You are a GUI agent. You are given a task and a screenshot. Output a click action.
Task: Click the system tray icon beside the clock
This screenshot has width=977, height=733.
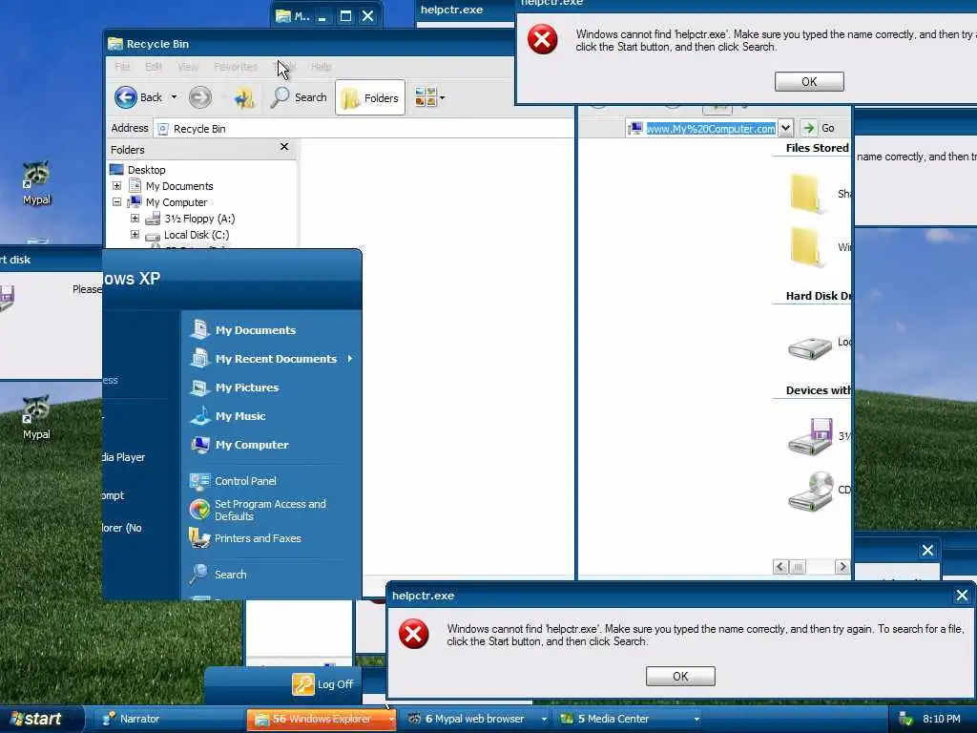[905, 719]
